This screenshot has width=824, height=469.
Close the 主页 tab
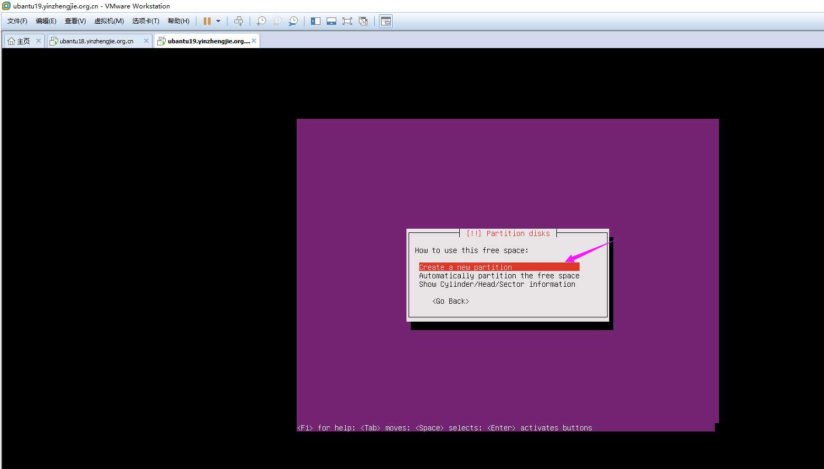pos(38,41)
